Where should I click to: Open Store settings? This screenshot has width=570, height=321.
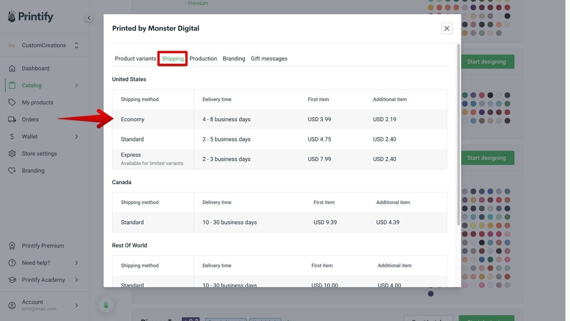click(x=40, y=153)
